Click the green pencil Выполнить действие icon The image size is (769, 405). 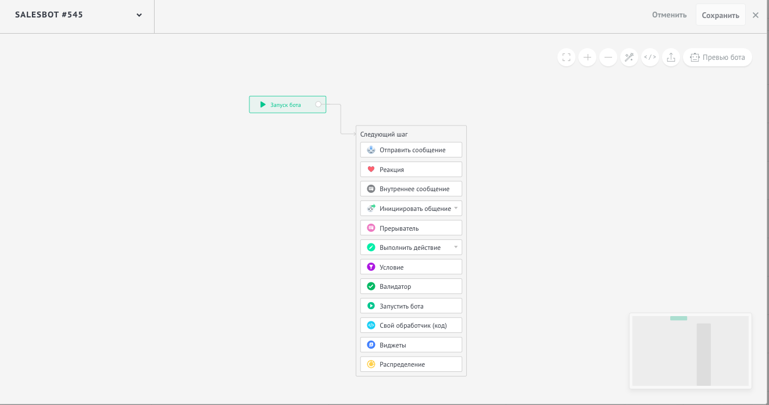pos(371,248)
